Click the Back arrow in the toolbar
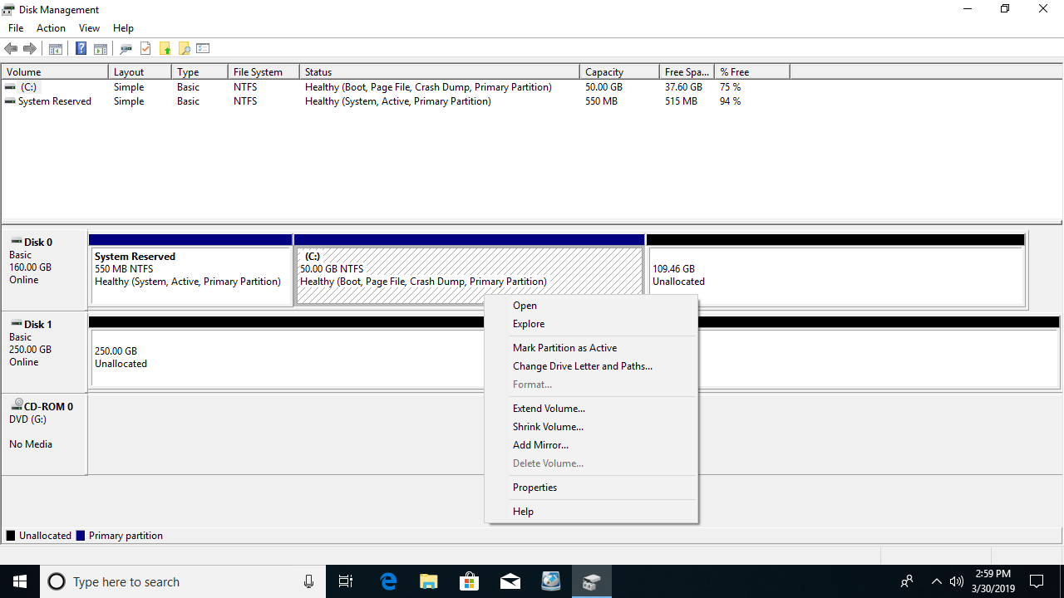 [x=11, y=49]
